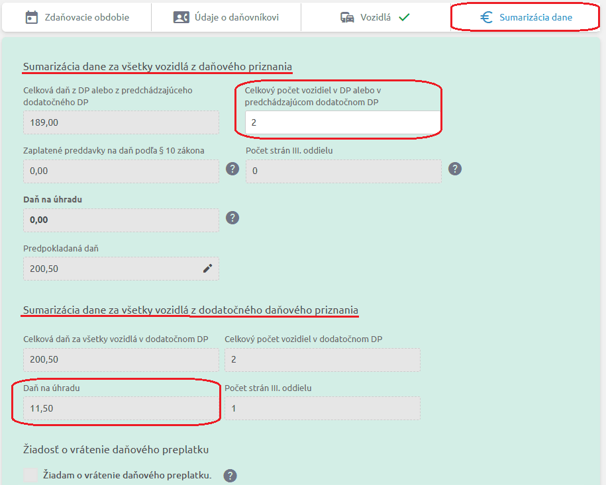Focus the Celkový počet vozidiel v DP input
This screenshot has height=485, width=606.
pyautogui.click(x=342, y=122)
